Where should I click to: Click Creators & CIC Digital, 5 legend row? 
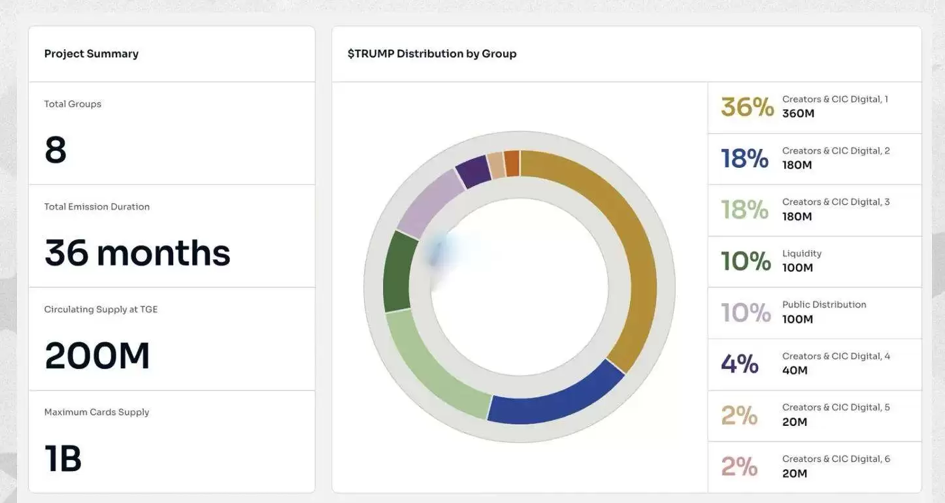pos(814,415)
